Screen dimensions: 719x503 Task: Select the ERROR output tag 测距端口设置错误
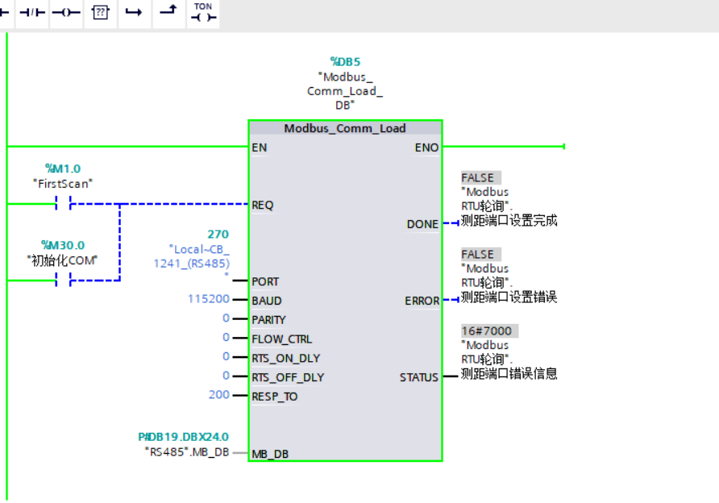[x=509, y=297]
